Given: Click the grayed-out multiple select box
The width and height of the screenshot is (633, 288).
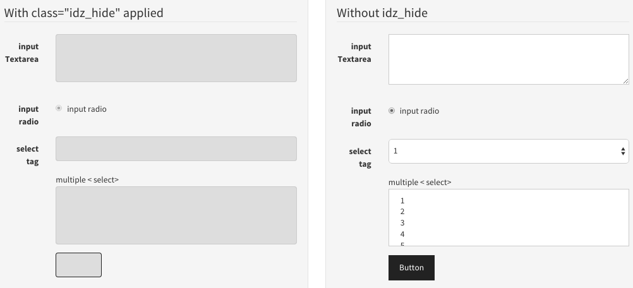Looking at the screenshot, I should (x=176, y=215).
